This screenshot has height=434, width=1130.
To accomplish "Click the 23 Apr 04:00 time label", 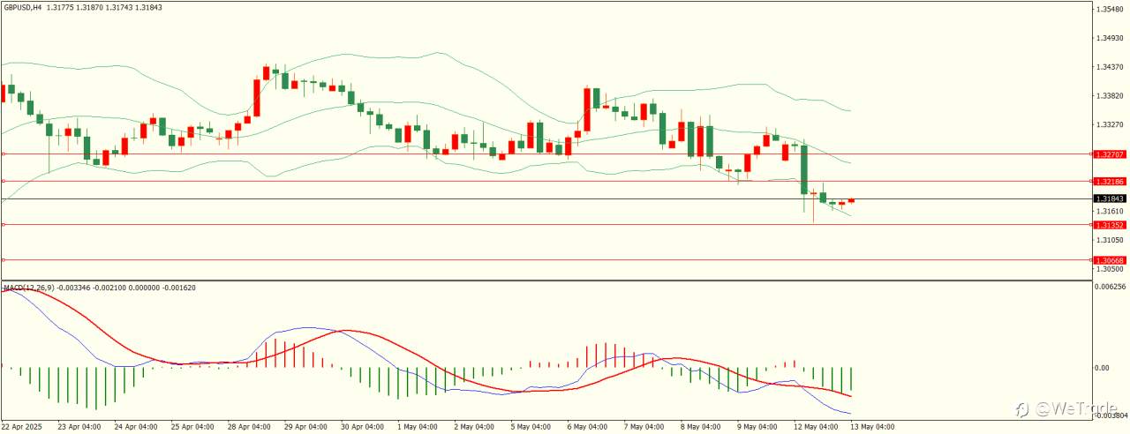I will tap(79, 426).
